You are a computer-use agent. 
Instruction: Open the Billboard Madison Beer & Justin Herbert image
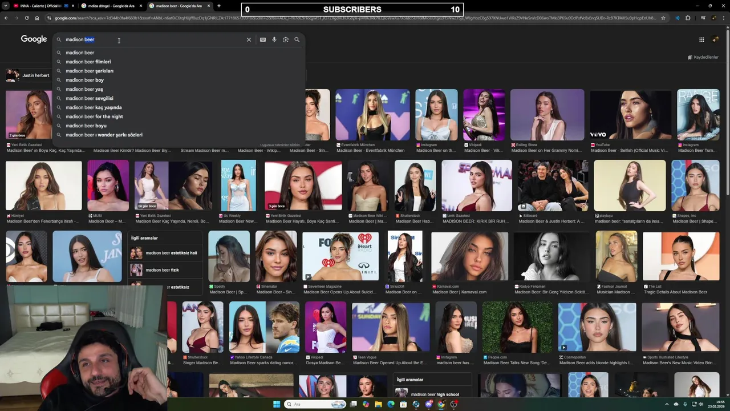[553, 186]
